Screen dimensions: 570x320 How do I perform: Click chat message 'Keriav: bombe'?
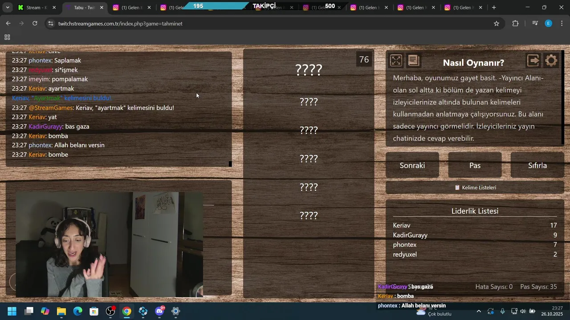40,155
